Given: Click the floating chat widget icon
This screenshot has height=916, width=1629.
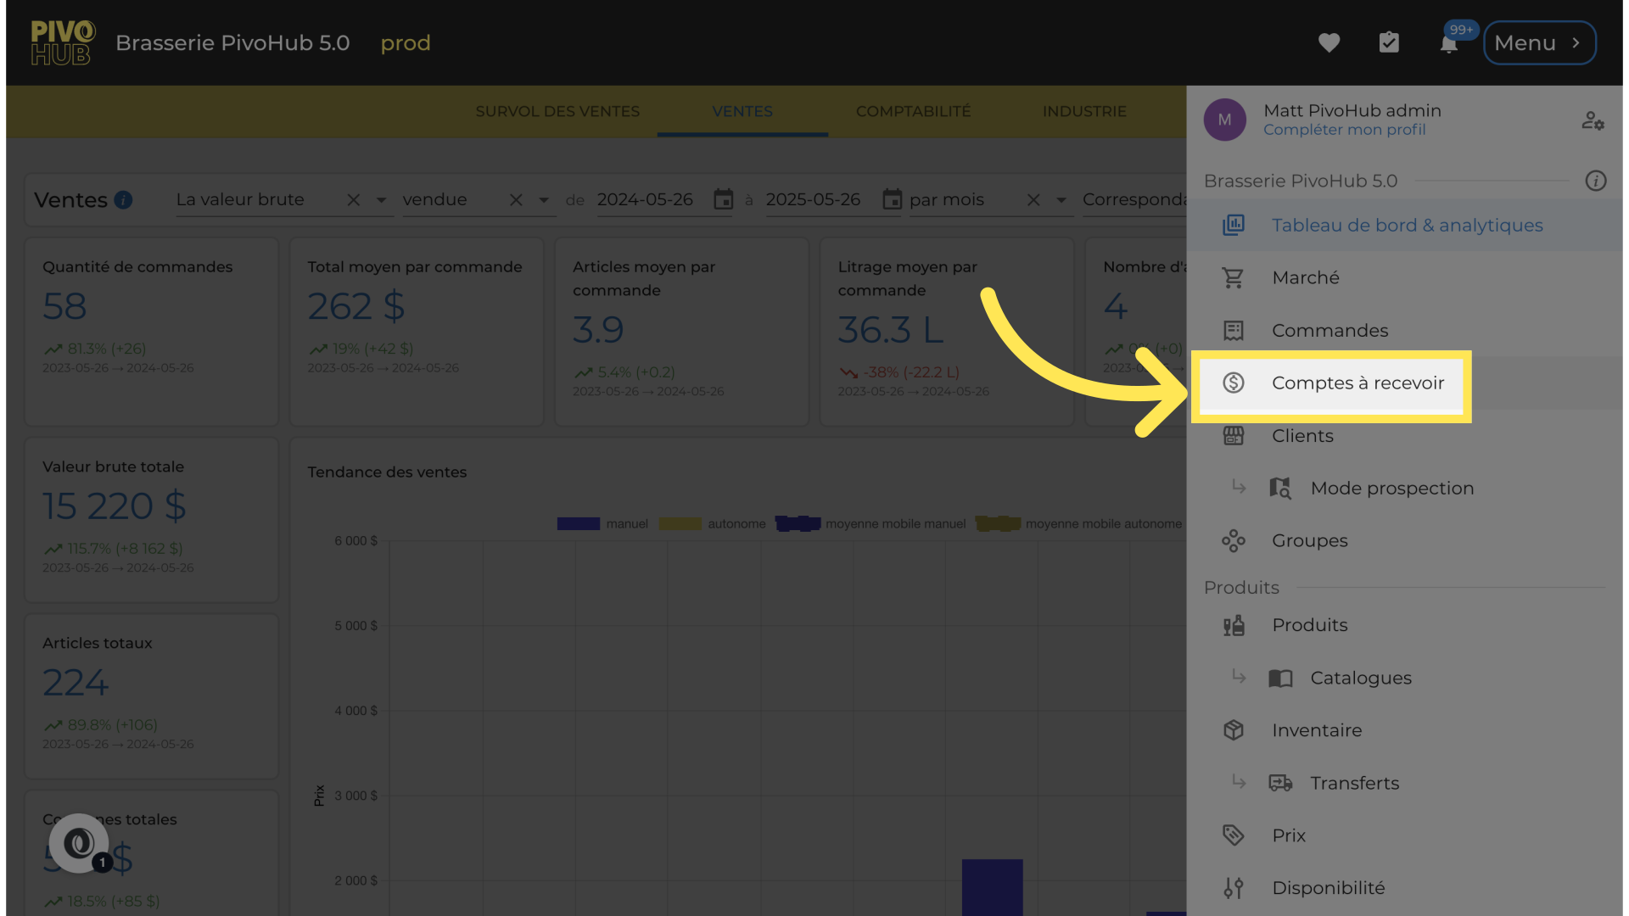Looking at the screenshot, I should point(79,843).
